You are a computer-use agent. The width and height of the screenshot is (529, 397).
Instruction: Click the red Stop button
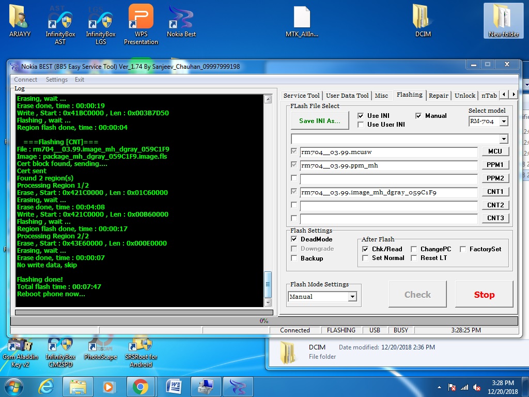[484, 294]
